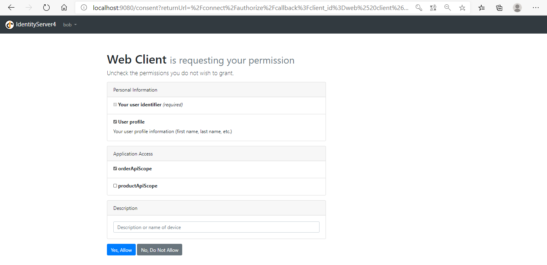View site information icon in address bar
The height and width of the screenshot is (265, 547).
(x=84, y=8)
